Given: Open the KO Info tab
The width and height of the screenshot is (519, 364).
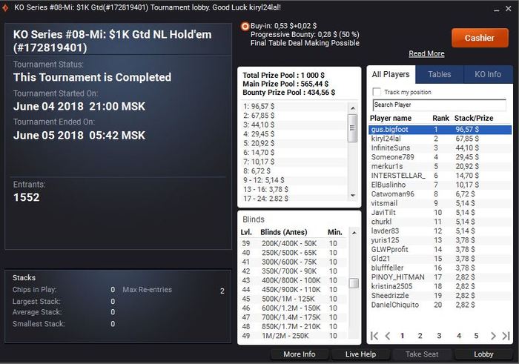Looking at the screenshot, I should point(488,74).
